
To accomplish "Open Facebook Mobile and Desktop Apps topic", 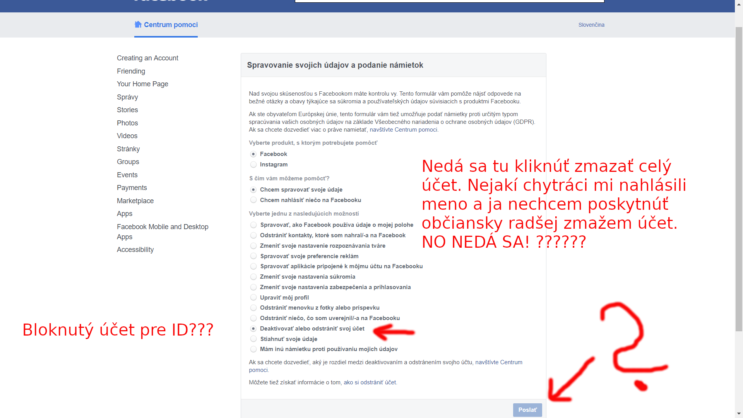I will click(163, 232).
